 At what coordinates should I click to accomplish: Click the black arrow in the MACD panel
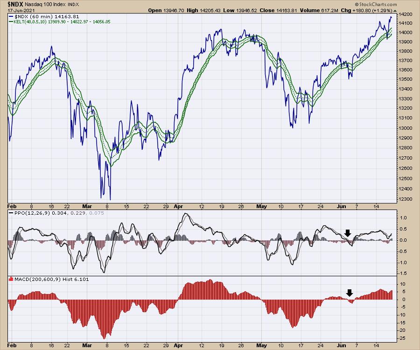(350, 293)
